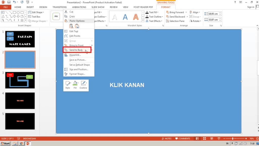Toggle Comments pane in status bar

point(183,139)
